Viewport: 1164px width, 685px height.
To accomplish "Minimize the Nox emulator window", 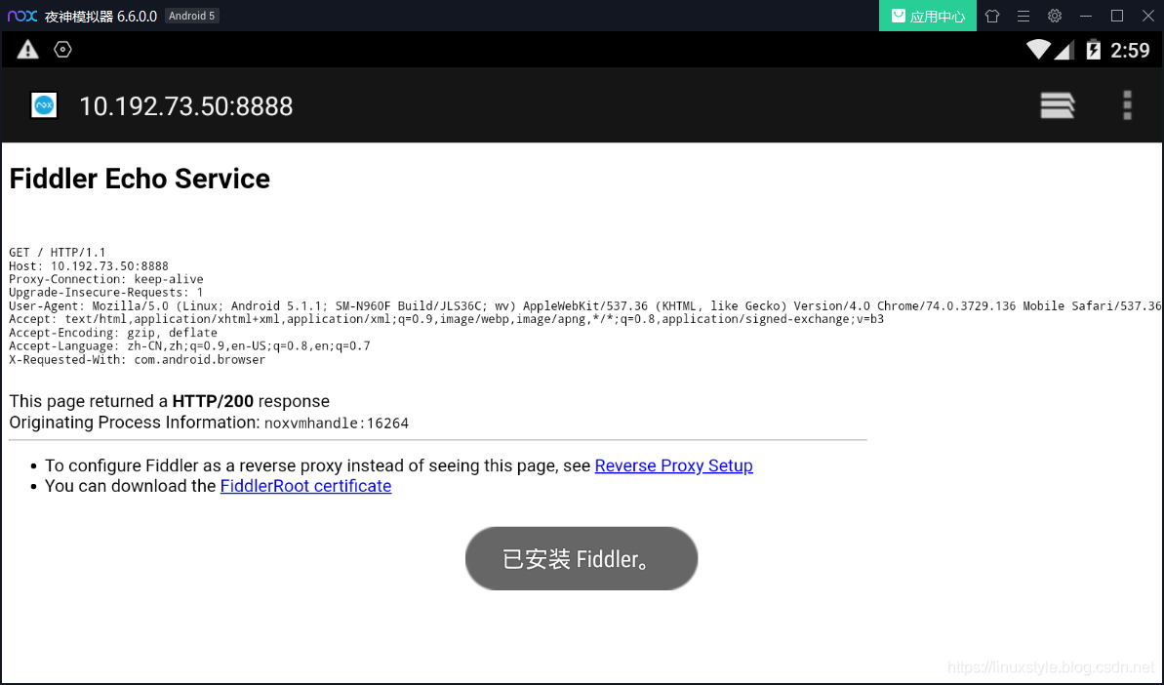I will (x=1085, y=16).
